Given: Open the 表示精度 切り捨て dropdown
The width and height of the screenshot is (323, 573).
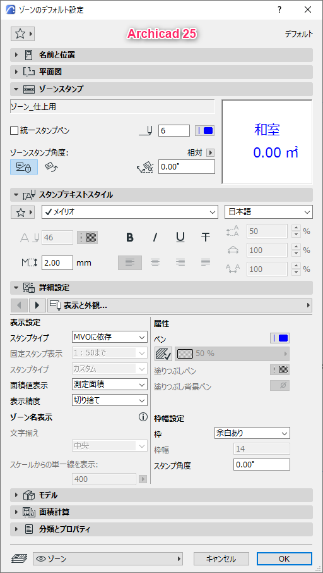Looking at the screenshot, I should (110, 400).
